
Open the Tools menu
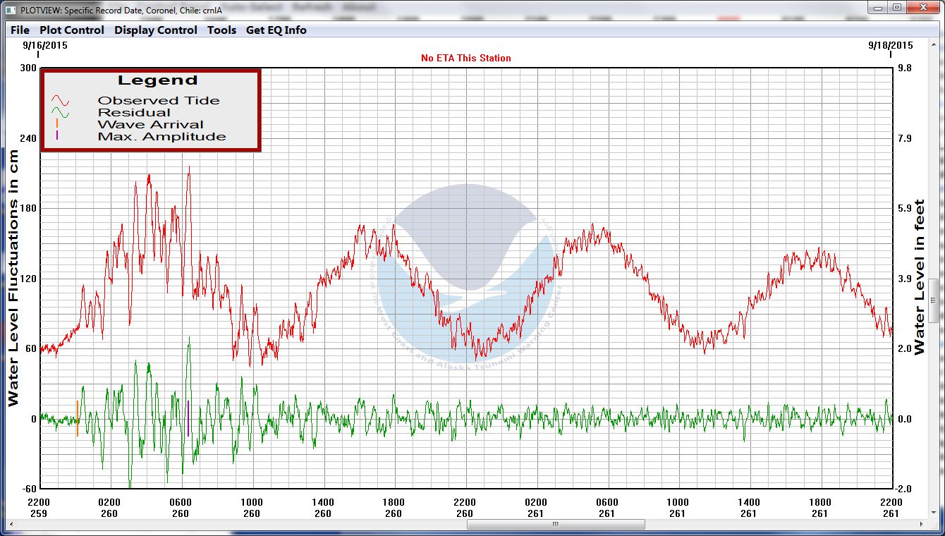221,30
